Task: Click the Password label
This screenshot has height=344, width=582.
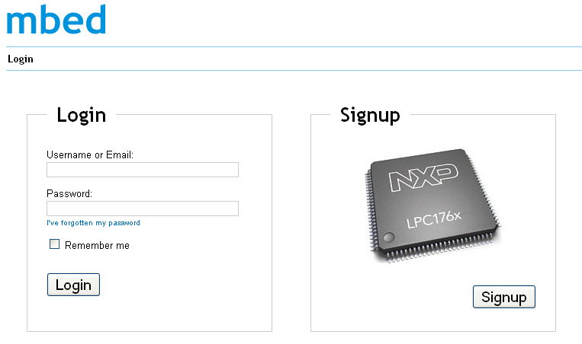Action: click(69, 194)
